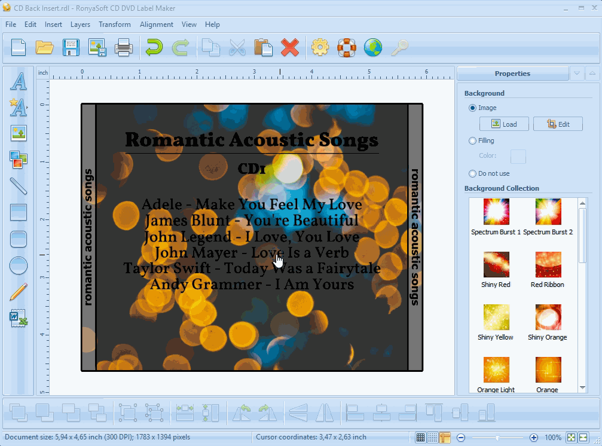This screenshot has width=602, height=446.
Task: Select the clipart collection tool
Action: [19, 160]
